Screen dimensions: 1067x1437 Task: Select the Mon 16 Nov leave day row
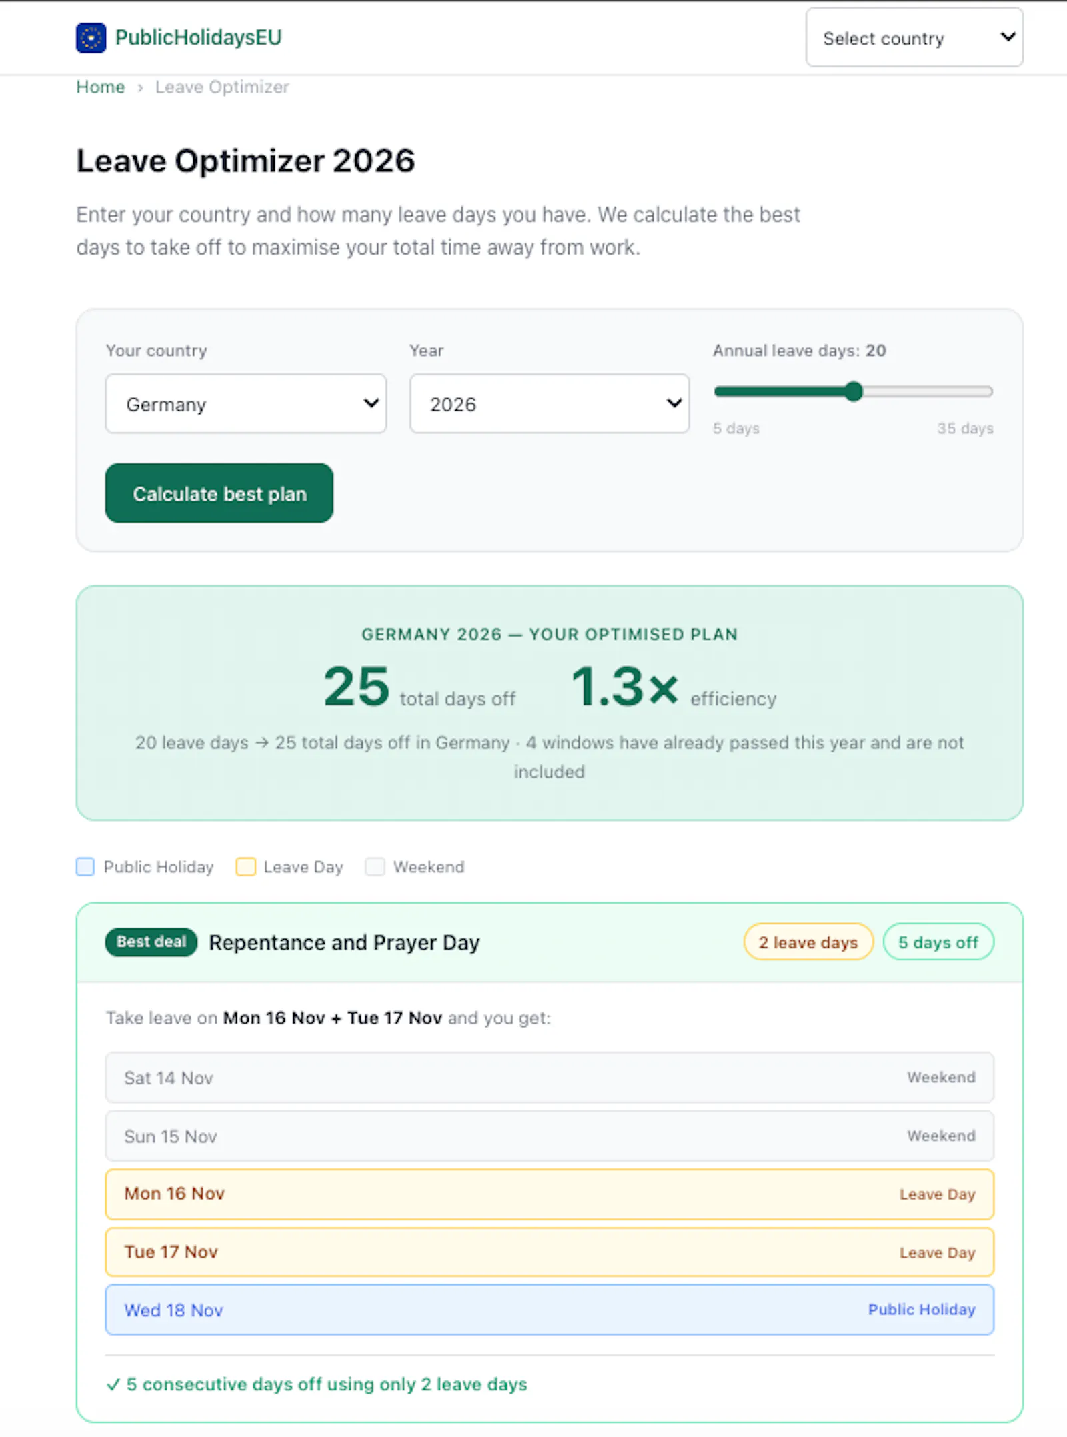(x=550, y=1194)
